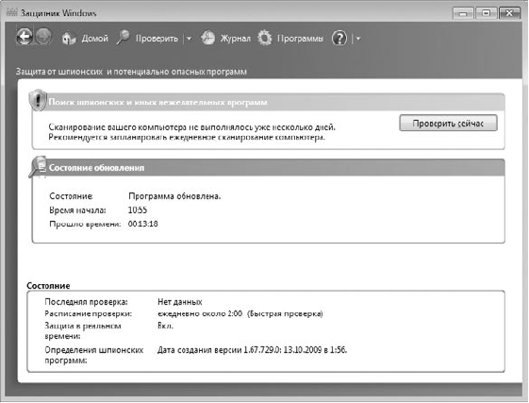
Task: Click the Home house icon
Action: pos(69,38)
